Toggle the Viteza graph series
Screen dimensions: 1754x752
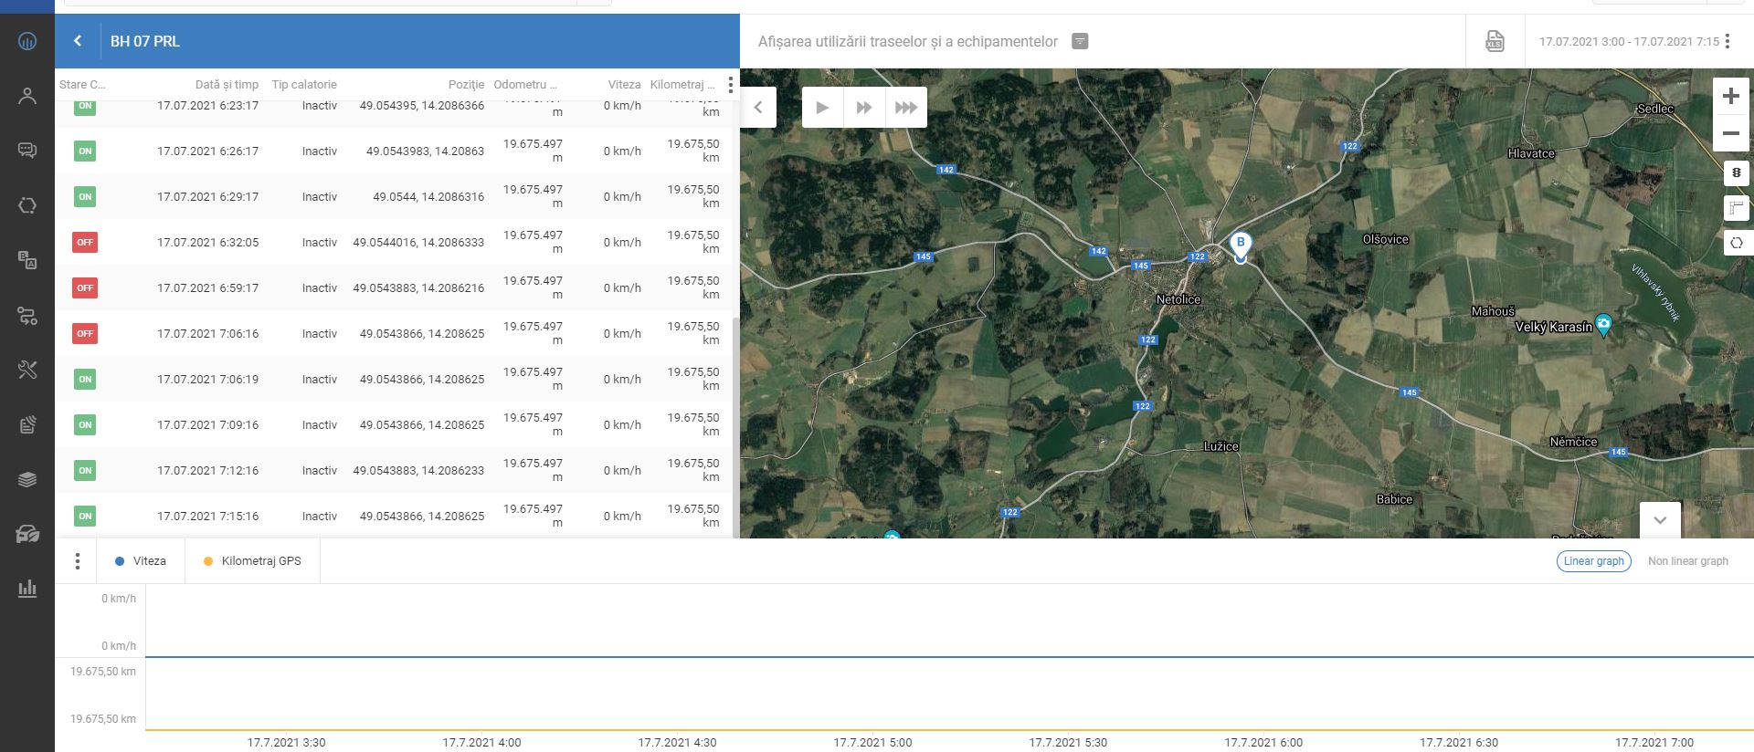coord(141,561)
